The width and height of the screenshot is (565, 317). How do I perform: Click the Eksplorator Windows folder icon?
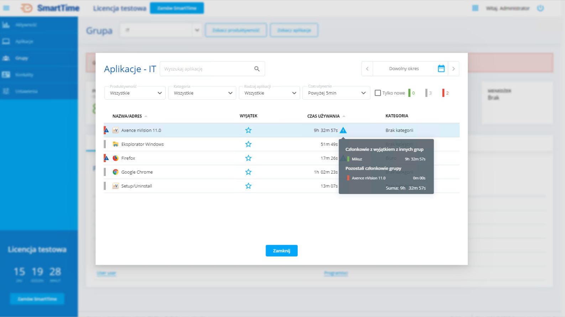tap(115, 144)
